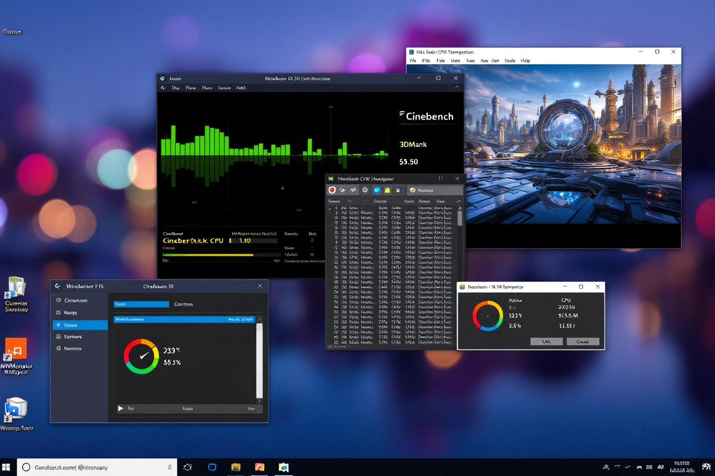Select the second sidebar item in benchmark window
The image size is (715, 476).
pos(79,313)
